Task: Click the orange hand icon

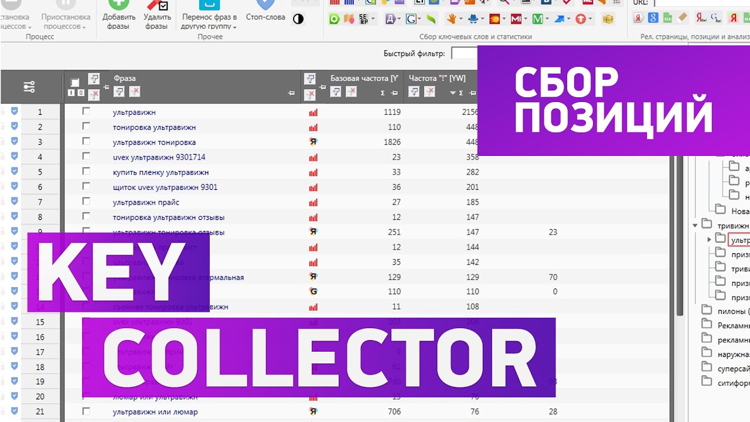Action: [x=451, y=19]
